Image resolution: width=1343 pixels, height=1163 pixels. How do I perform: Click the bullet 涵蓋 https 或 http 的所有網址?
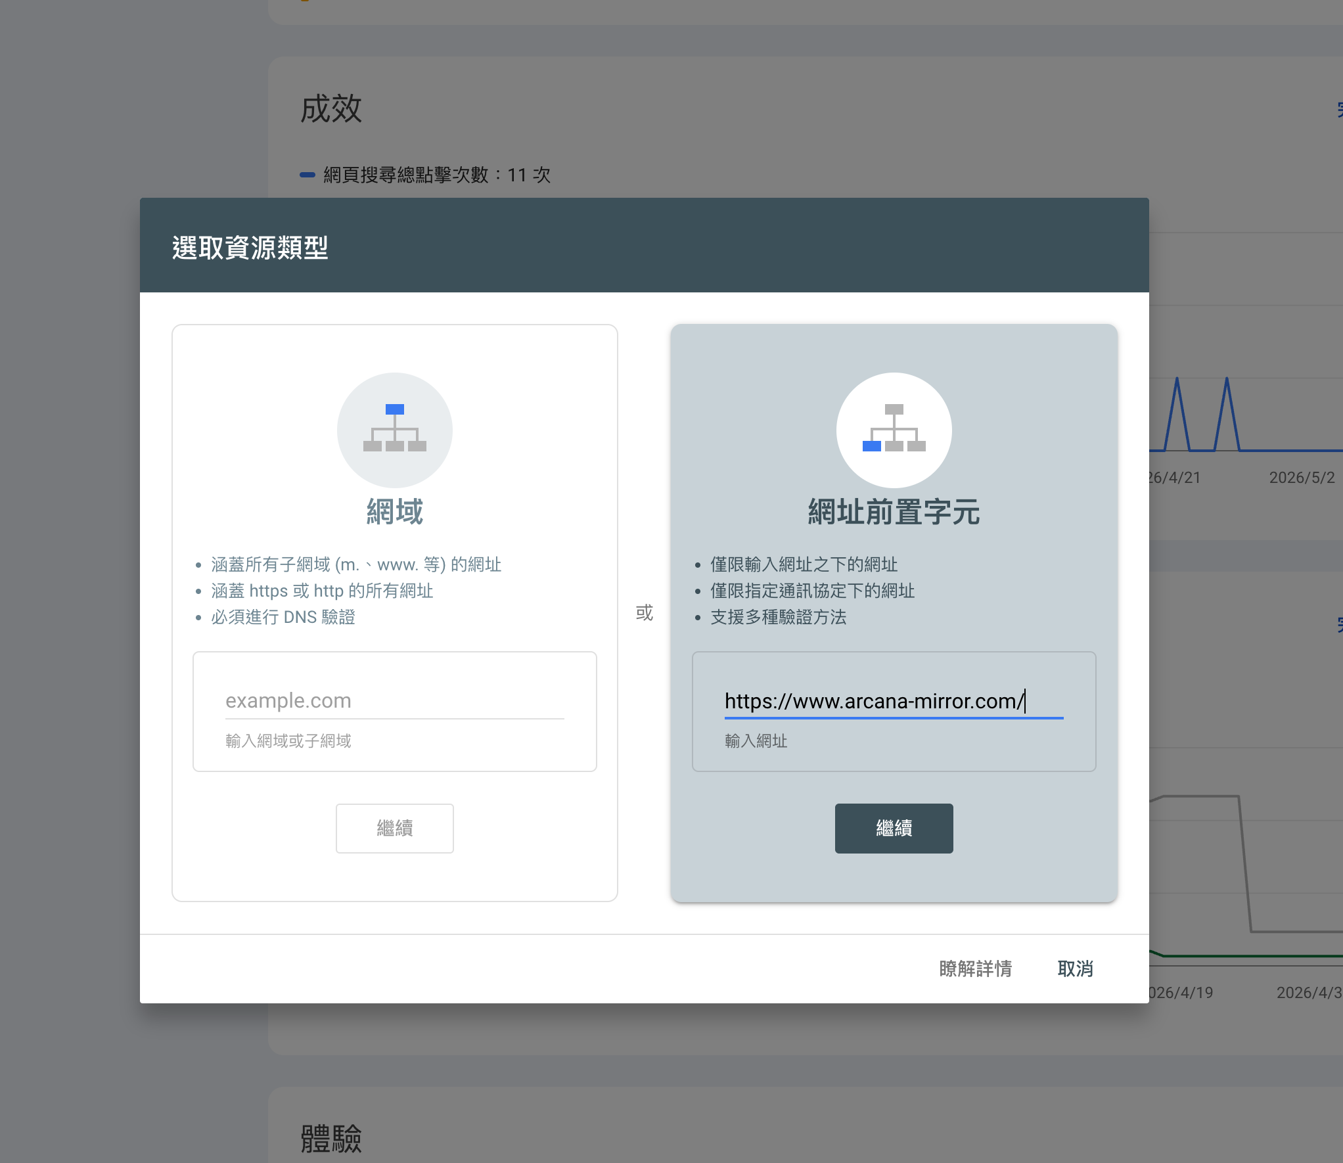tap(322, 591)
